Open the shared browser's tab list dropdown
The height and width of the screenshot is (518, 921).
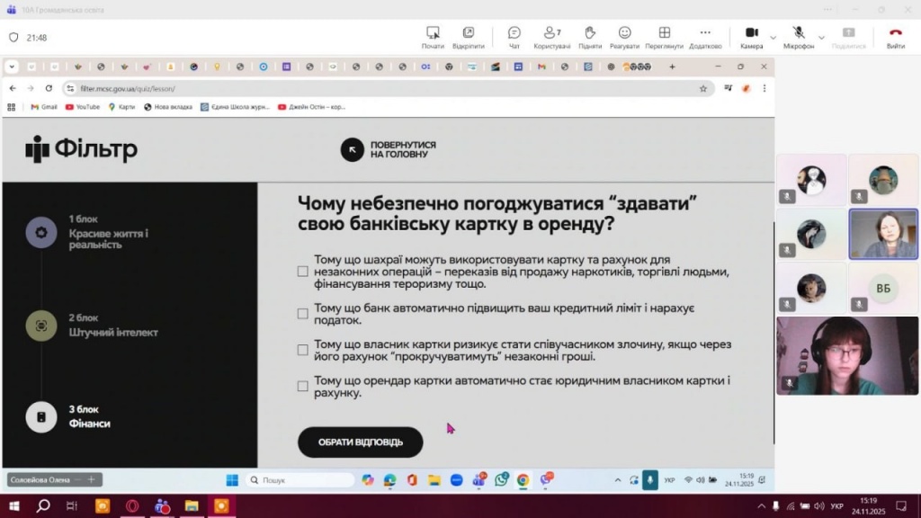11,67
